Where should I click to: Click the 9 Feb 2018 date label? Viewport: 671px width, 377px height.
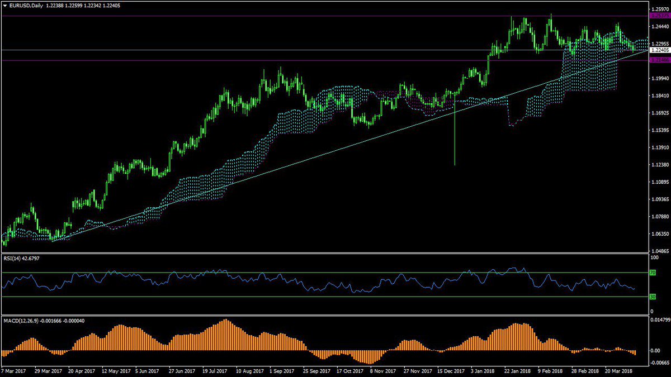(551, 370)
